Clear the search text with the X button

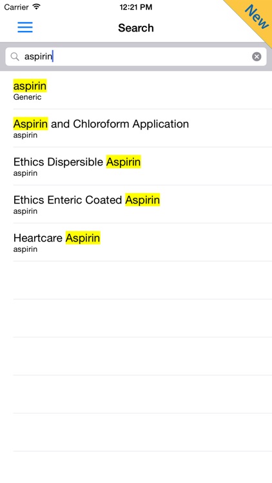(257, 57)
